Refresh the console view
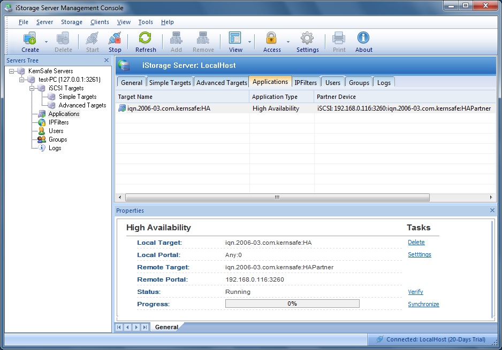 click(146, 38)
